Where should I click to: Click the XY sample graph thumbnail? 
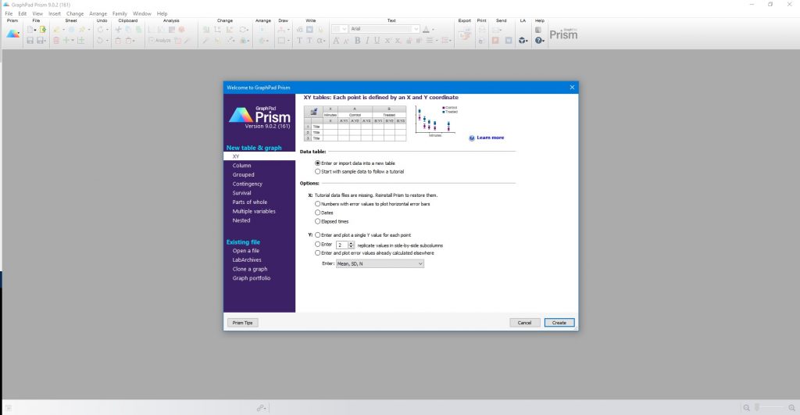437,121
